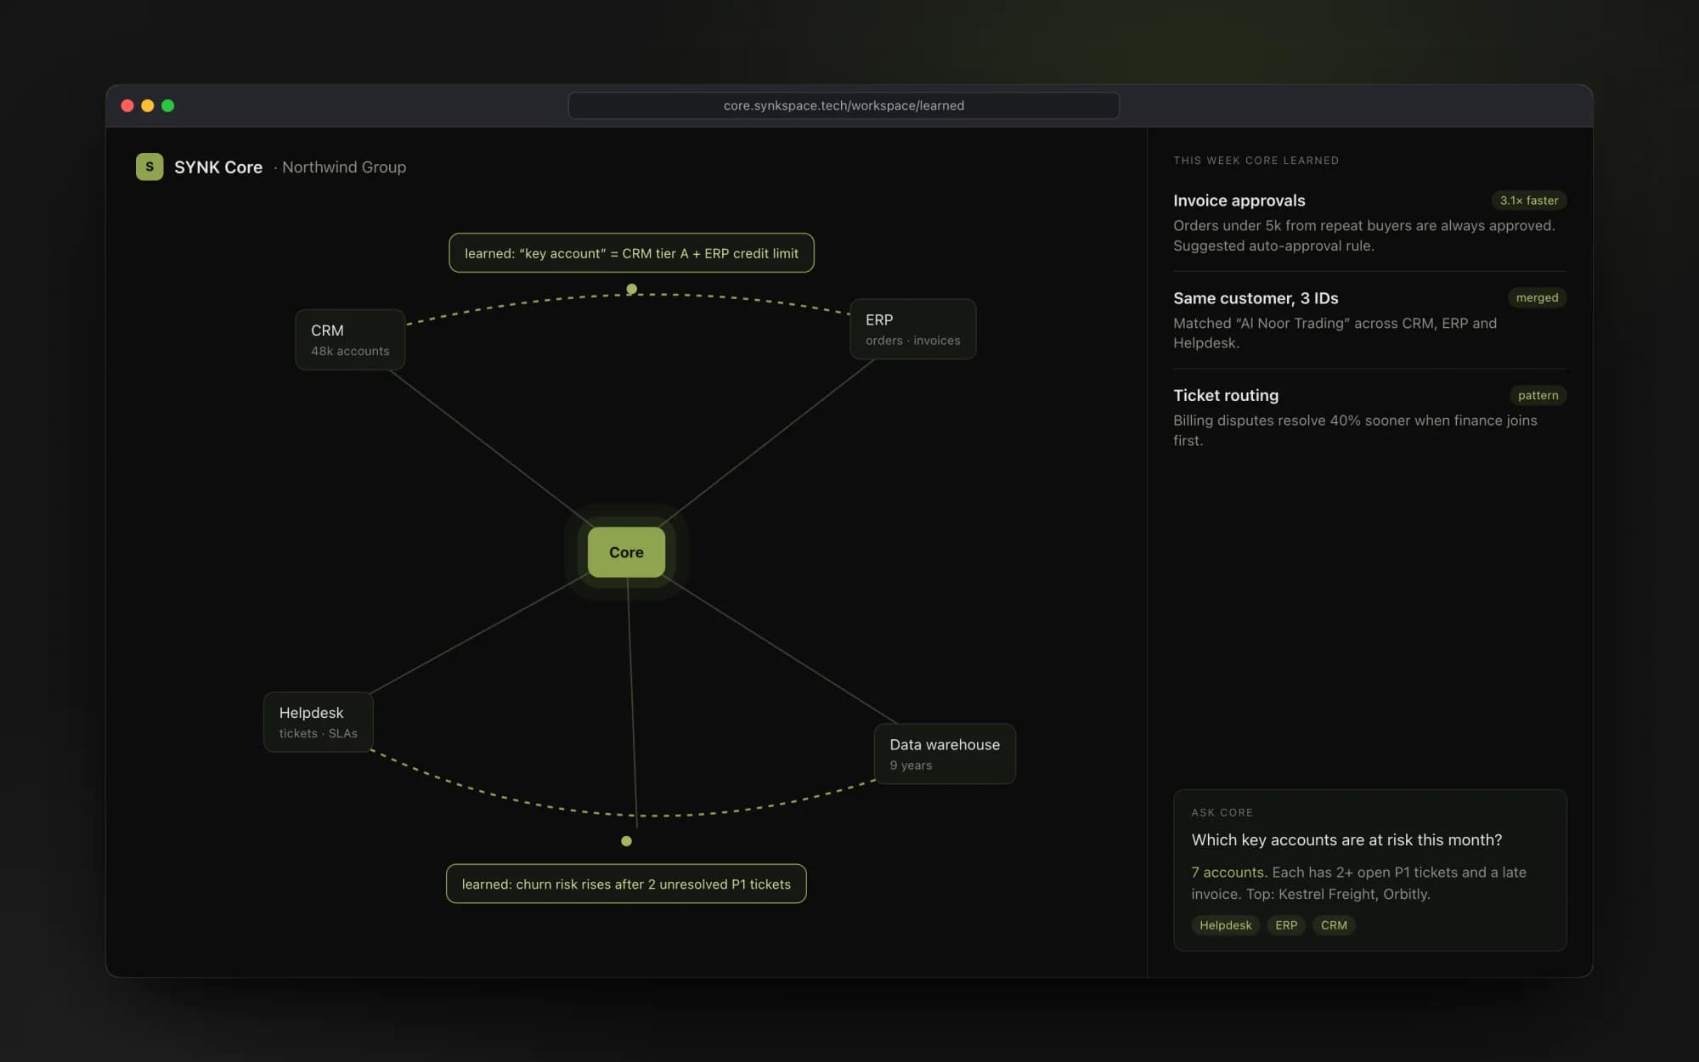
Task: Click the merged badge
Action: [x=1537, y=297]
